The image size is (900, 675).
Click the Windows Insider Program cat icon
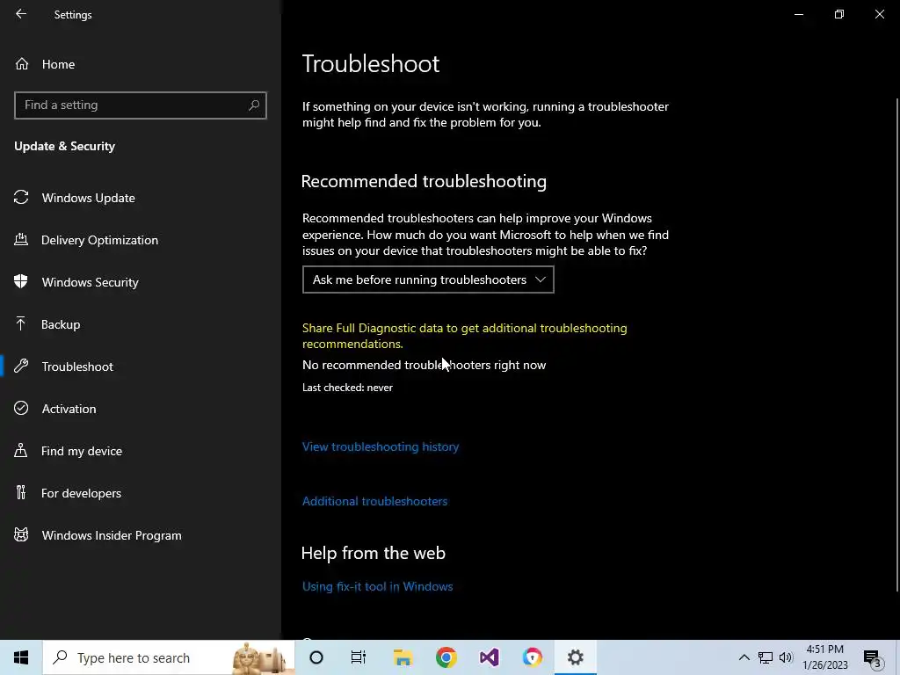click(21, 535)
